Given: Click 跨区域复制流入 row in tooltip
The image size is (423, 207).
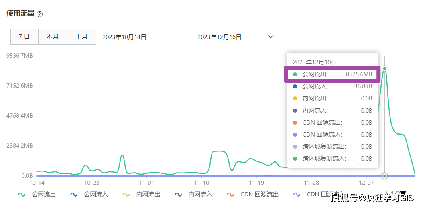Looking at the screenshot, I should point(333,158).
